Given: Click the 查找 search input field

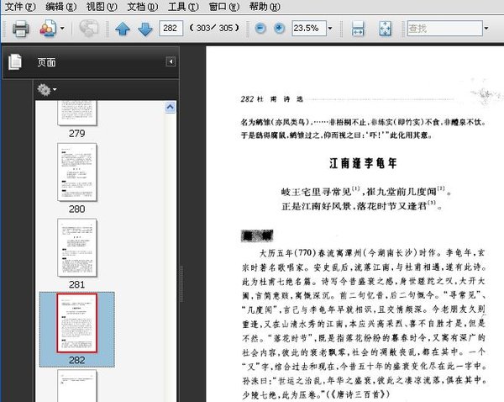Looking at the screenshot, I should click(442, 29).
